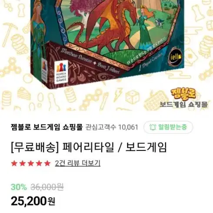
Task: Click the first red rating star
Action: (x=14, y=163)
